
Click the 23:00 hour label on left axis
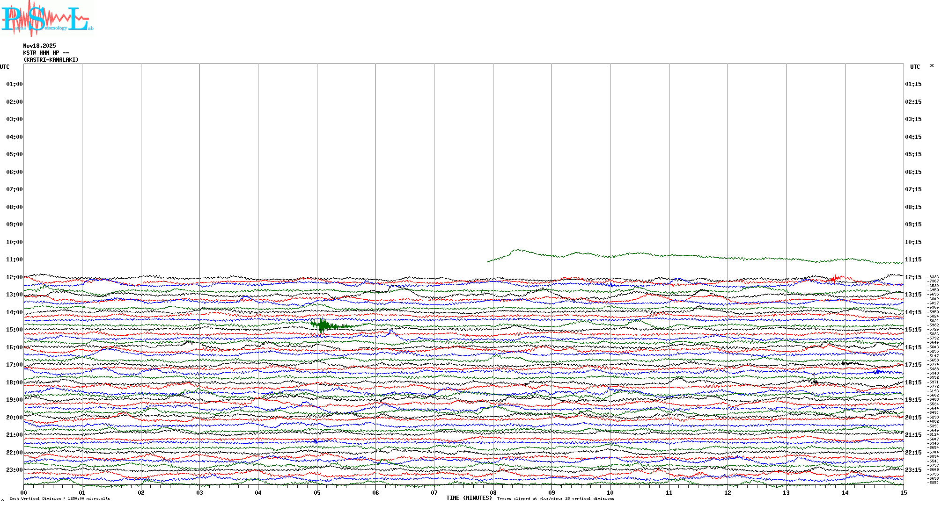click(14, 470)
